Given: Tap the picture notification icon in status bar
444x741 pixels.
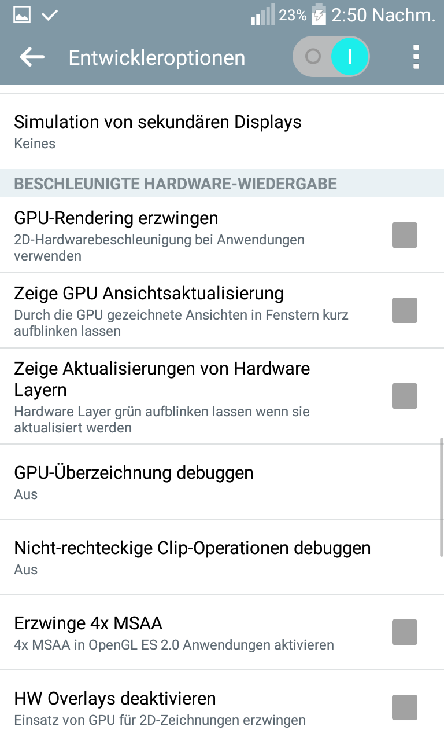Looking at the screenshot, I should [22, 15].
